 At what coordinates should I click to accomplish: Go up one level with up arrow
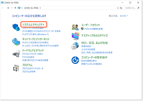pos(15,8)
